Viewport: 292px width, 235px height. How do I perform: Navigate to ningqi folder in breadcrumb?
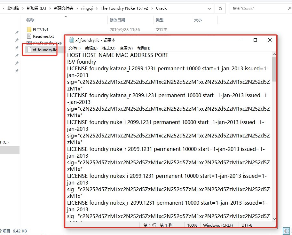point(87,8)
